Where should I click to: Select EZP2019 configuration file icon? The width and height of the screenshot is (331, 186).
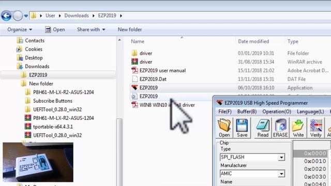click(134, 96)
